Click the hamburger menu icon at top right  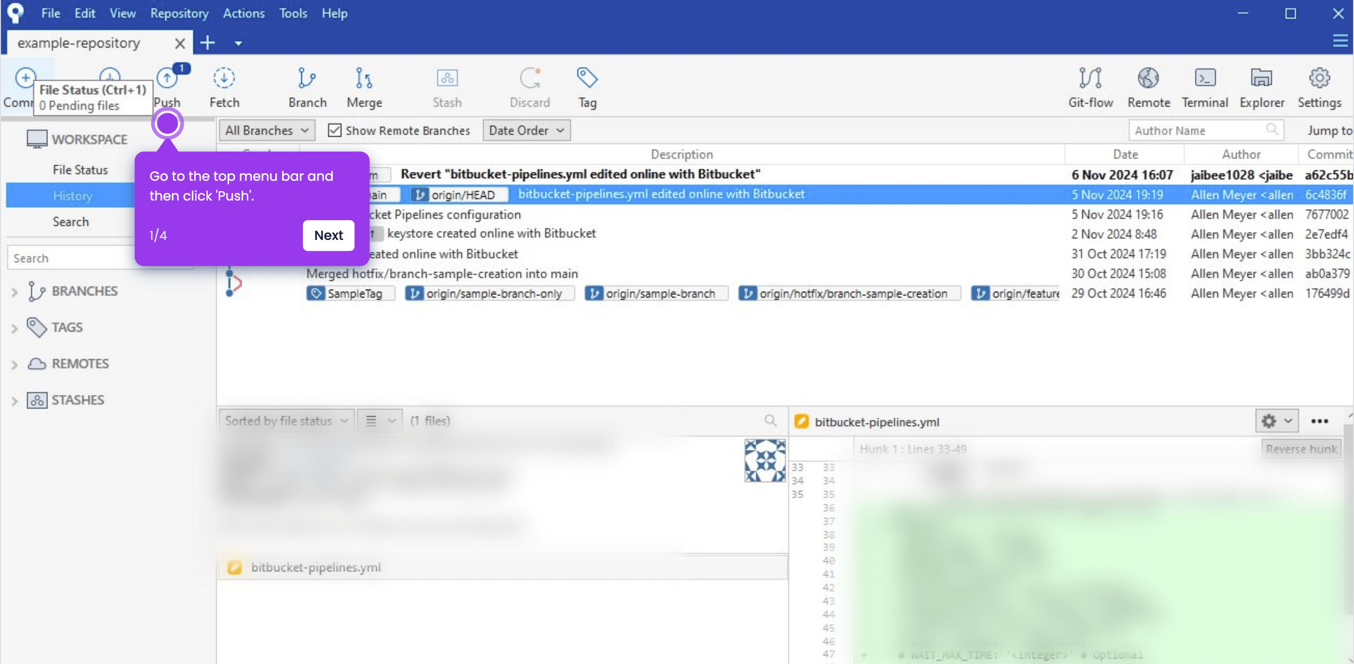point(1340,40)
